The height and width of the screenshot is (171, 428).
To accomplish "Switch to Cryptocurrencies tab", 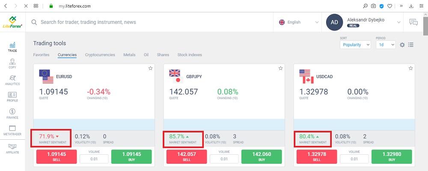I will point(100,54).
